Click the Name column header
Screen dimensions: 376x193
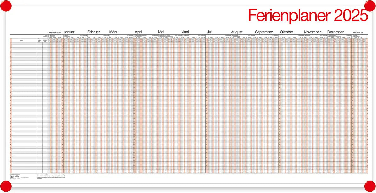pyautogui.click(x=22, y=40)
